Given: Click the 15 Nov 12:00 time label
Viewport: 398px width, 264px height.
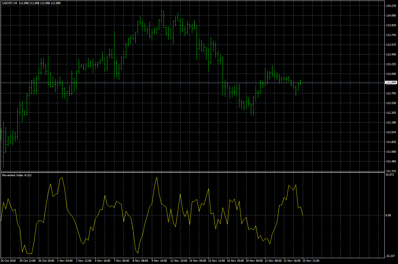Looking at the screenshot, I should [217, 261].
